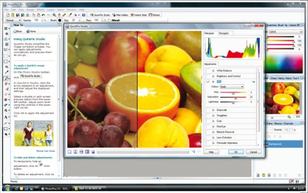The height and width of the screenshot is (193, 308).
Task: Click the black Brush tip preview
Action: click(60, 20)
